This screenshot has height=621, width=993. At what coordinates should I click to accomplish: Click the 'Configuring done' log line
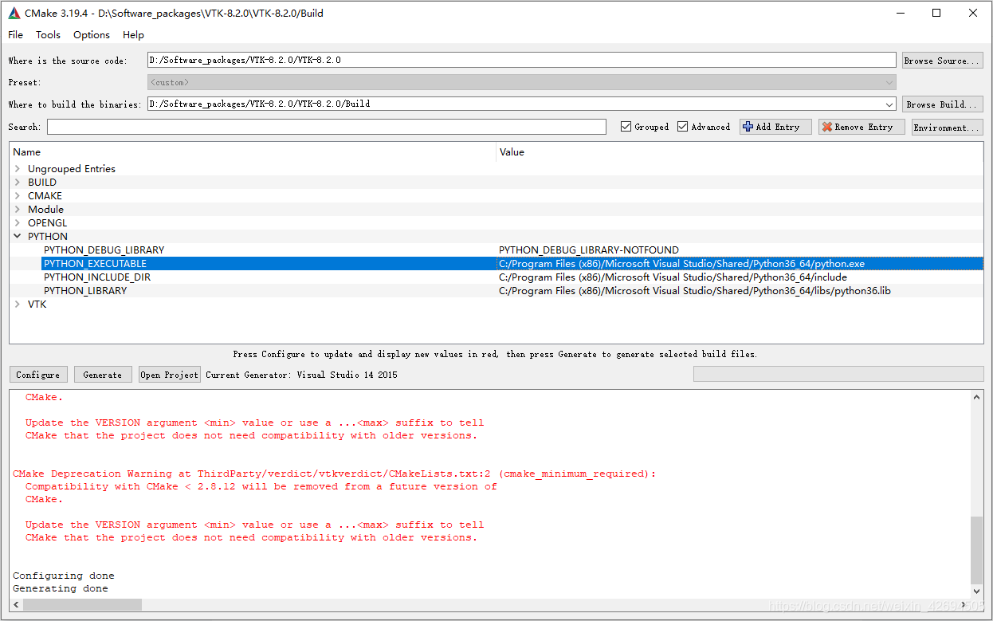coord(64,576)
